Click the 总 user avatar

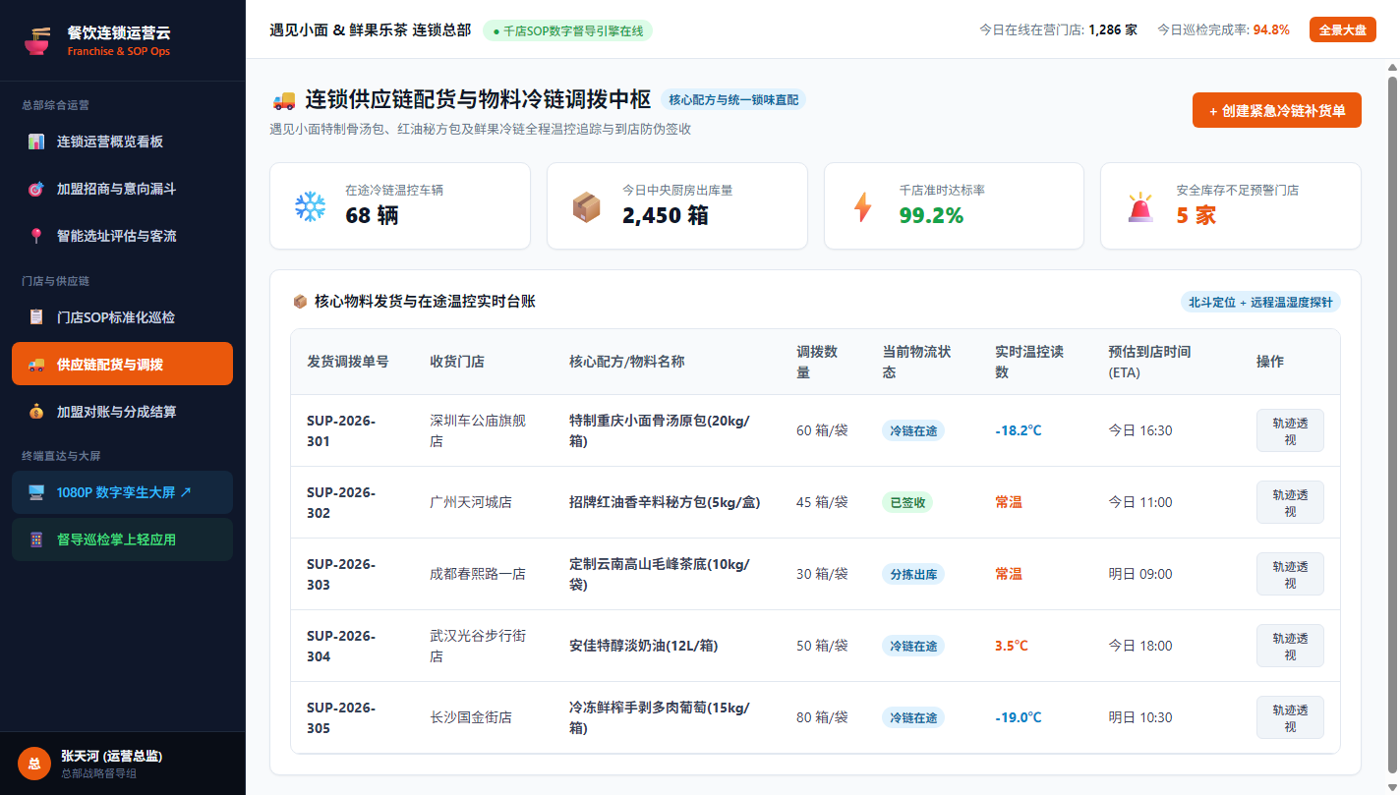(34, 764)
